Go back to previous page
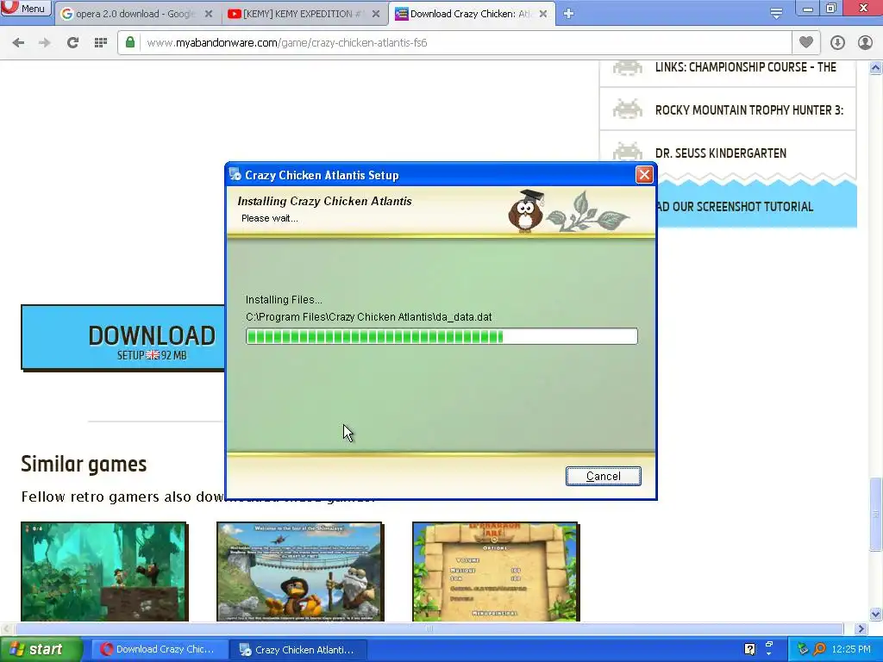The height and width of the screenshot is (662, 883). click(x=18, y=43)
